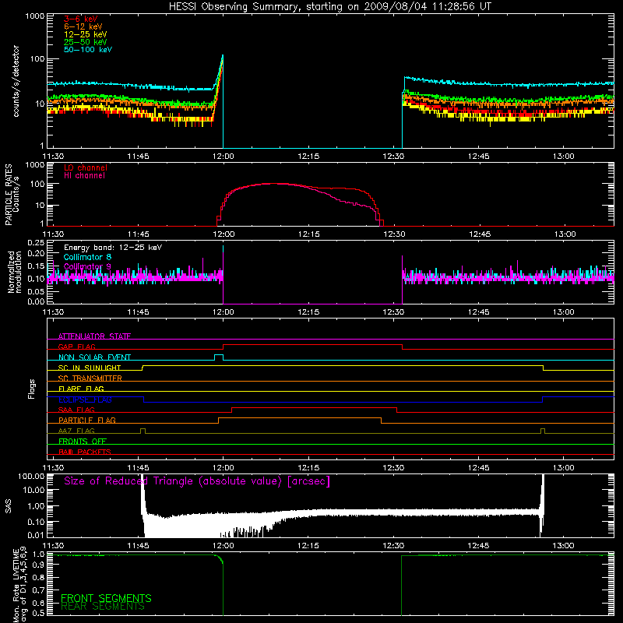The image size is (623, 623).
Task: Click the '0.9' livetime axis tick label
Action: click(x=38, y=566)
